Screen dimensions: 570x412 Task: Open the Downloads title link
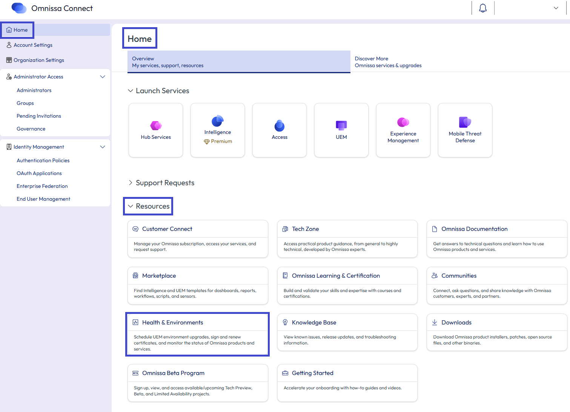pos(456,323)
